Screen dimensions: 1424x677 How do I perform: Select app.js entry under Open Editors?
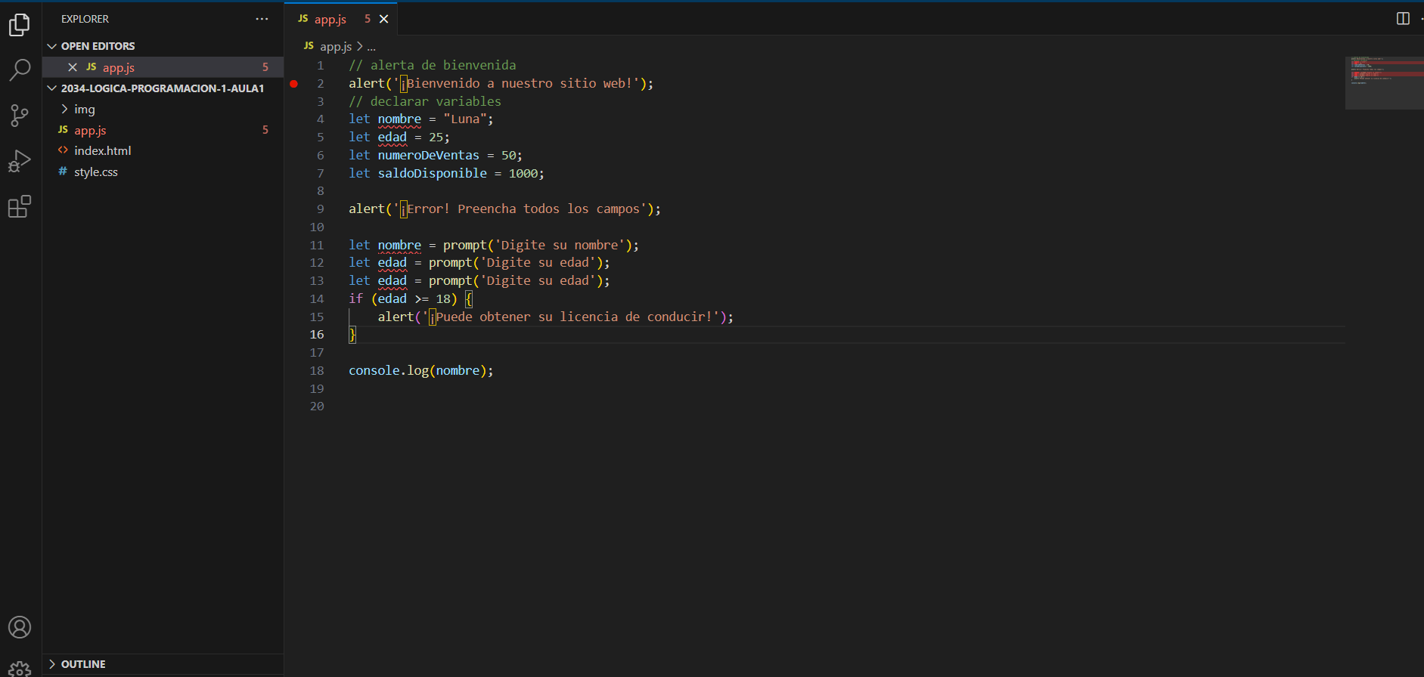(163, 67)
